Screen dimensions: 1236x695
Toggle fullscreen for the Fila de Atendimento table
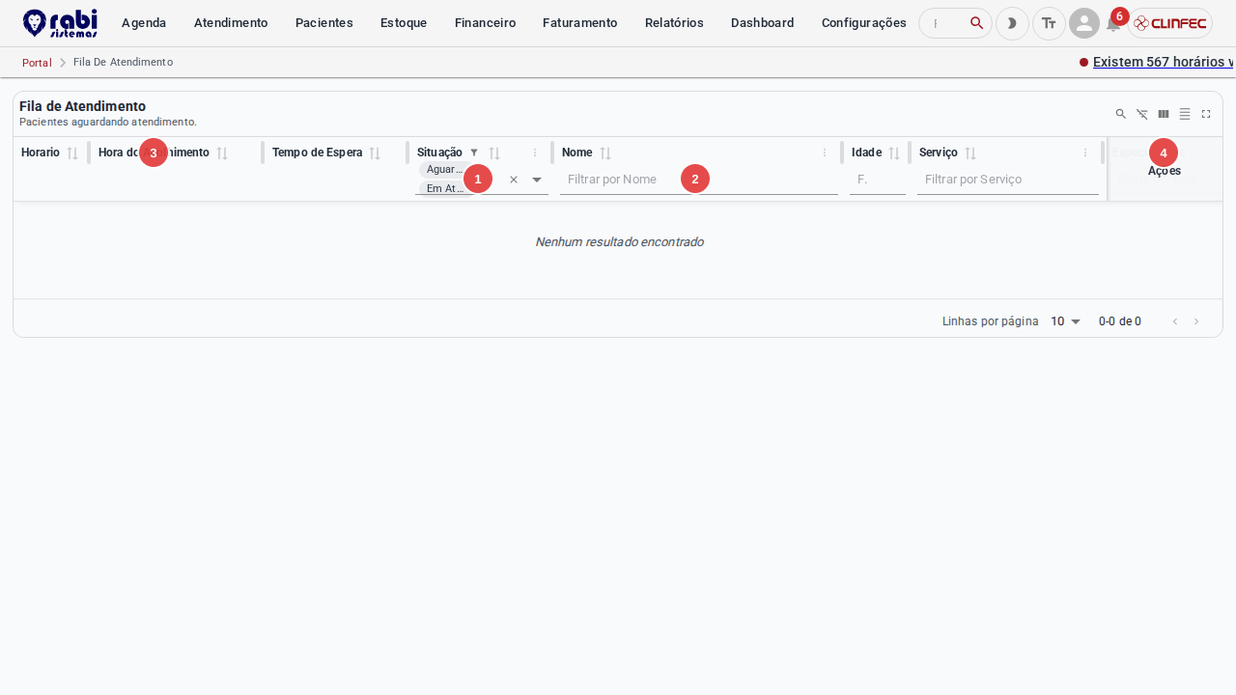(1206, 114)
